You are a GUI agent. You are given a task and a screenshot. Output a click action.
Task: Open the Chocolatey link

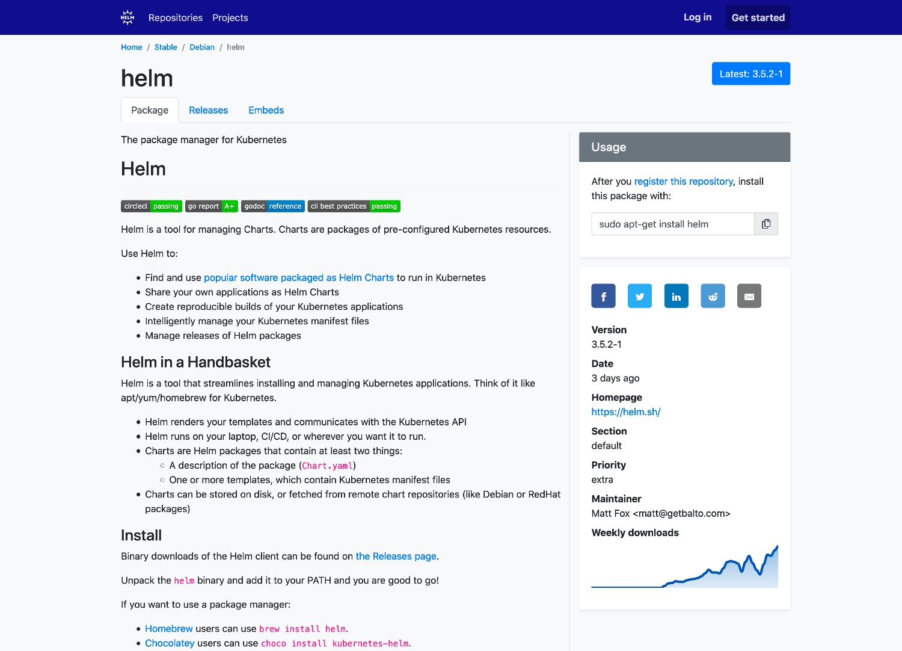click(170, 643)
